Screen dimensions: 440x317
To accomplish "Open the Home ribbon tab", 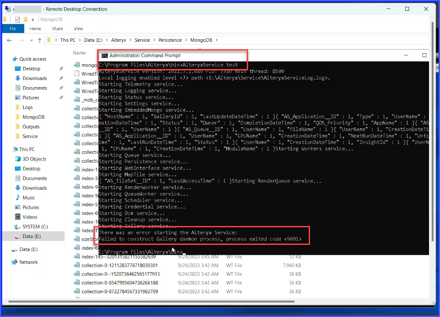I will [x=35, y=29].
